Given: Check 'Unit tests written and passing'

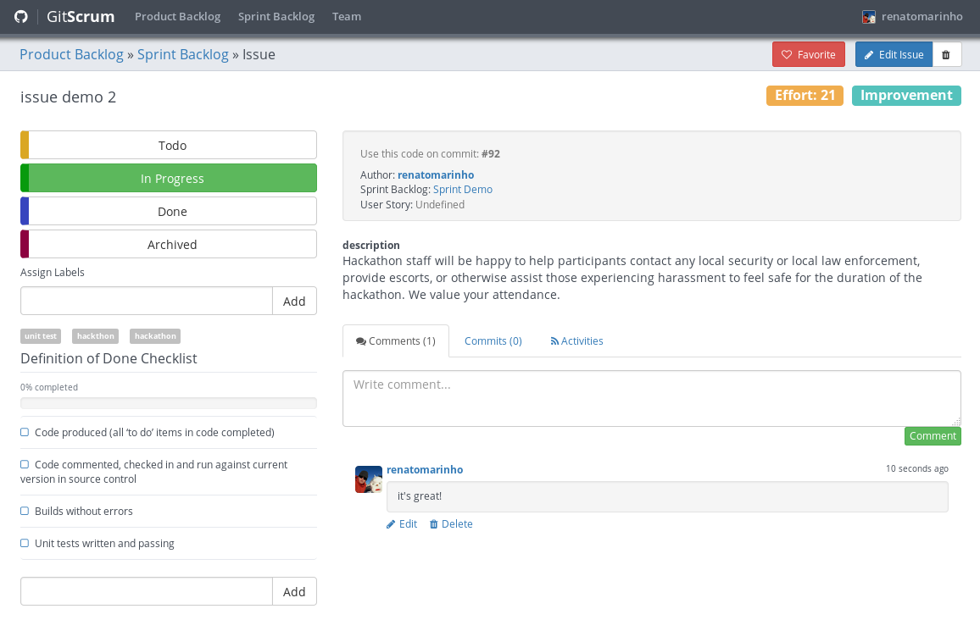Looking at the screenshot, I should 25,543.
